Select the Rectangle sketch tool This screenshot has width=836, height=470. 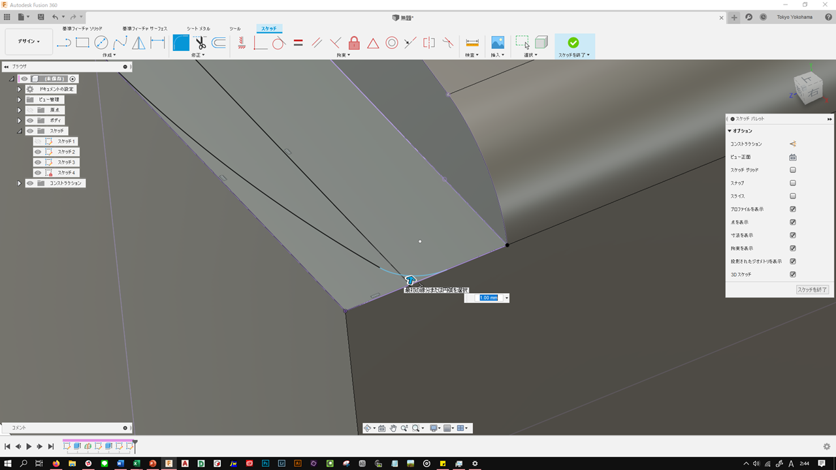coord(82,43)
